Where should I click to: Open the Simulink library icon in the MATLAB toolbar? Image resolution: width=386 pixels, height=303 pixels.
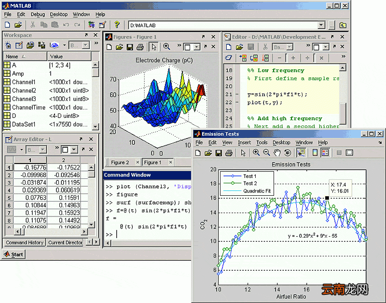click(x=91, y=25)
